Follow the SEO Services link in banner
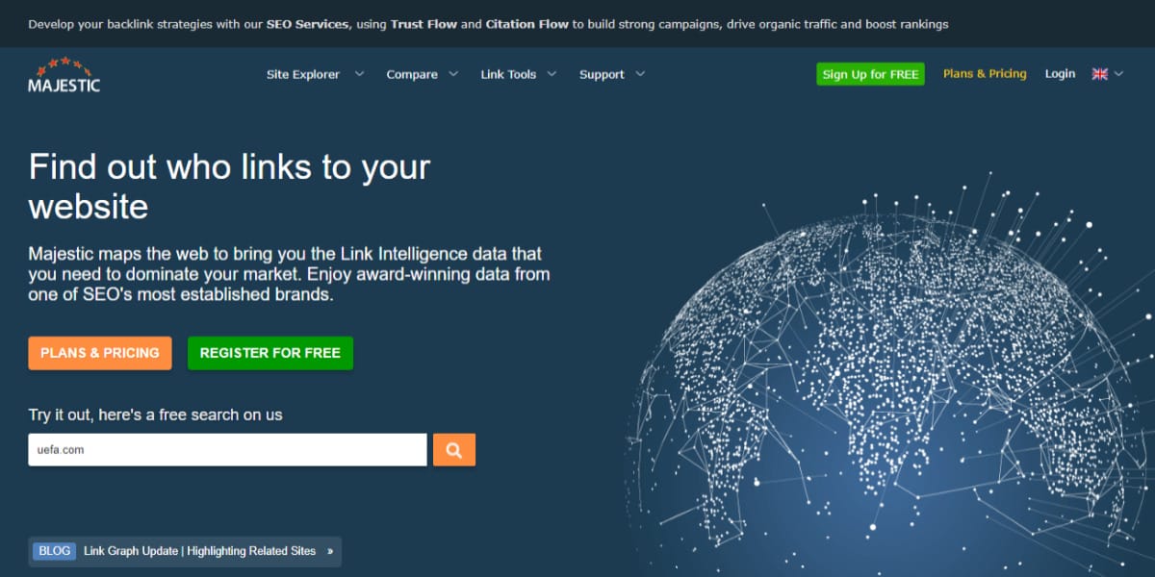Screen dimensions: 1155x577 [307, 24]
